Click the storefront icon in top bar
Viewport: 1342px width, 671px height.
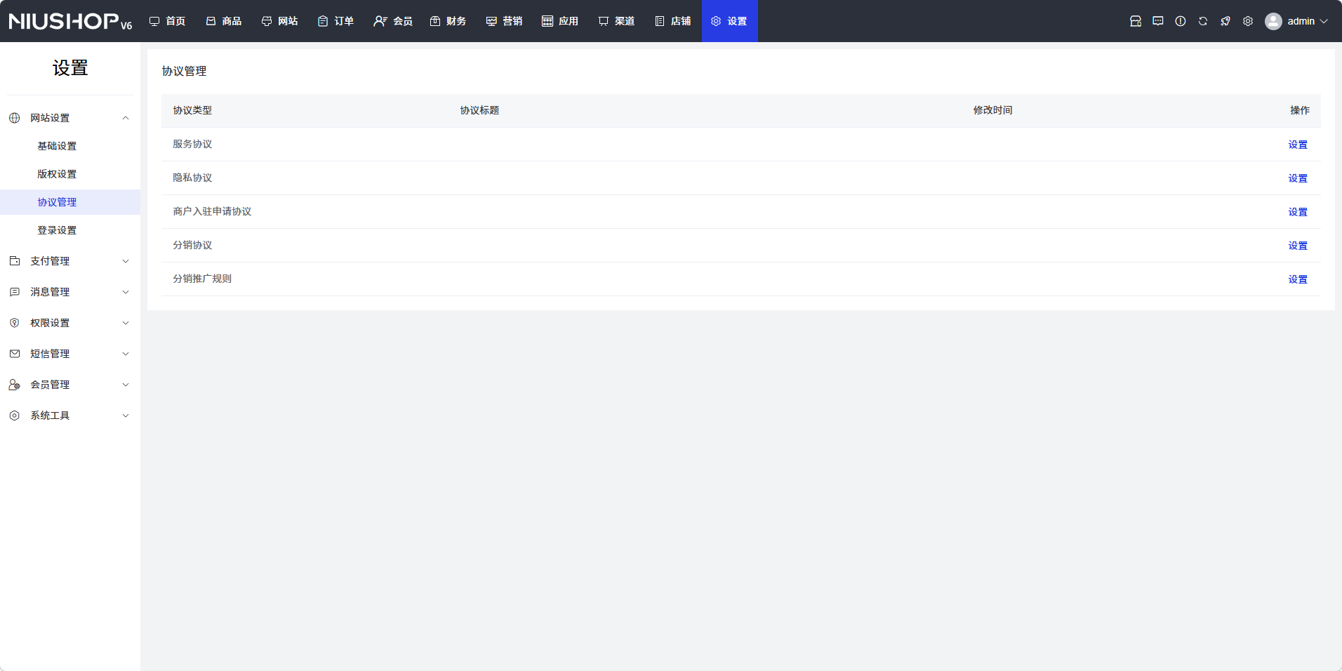tap(1135, 21)
